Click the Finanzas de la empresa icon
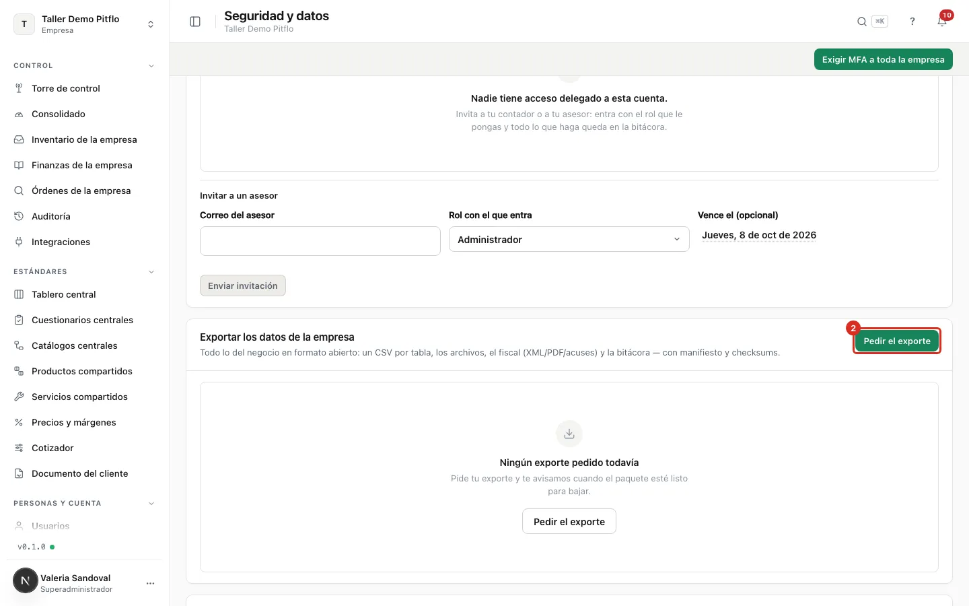This screenshot has height=606, width=969. [x=19, y=165]
